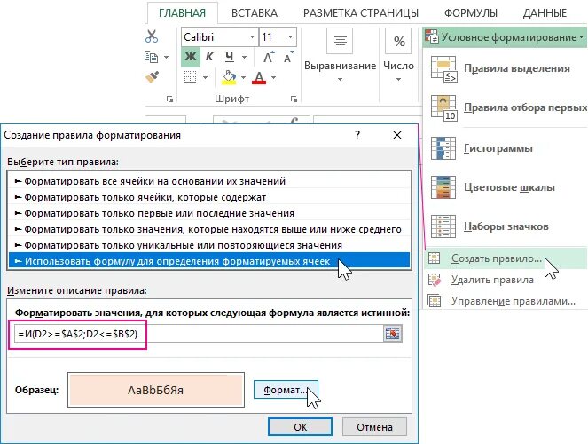
Task: Open the ДАННЫЕ ribbon tab
Action: [545, 13]
